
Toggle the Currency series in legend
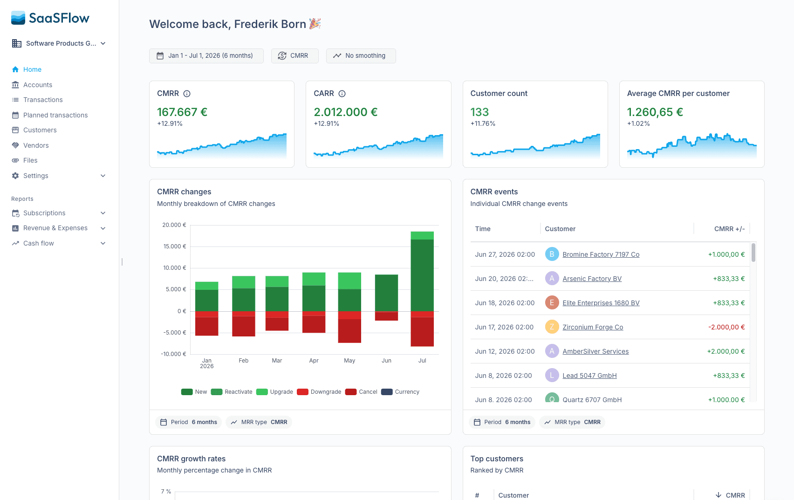point(400,392)
